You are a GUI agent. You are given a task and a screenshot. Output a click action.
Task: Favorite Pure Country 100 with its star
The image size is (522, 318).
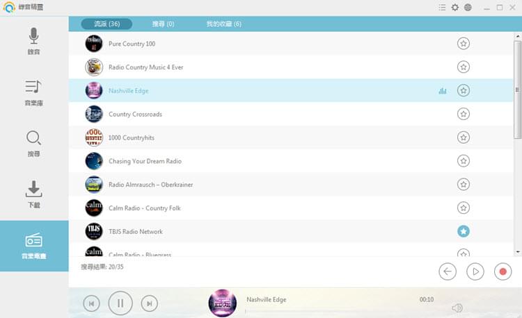pyautogui.click(x=463, y=44)
